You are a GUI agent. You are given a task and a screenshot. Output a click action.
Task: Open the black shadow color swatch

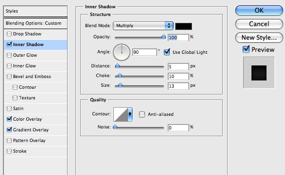coord(183,26)
